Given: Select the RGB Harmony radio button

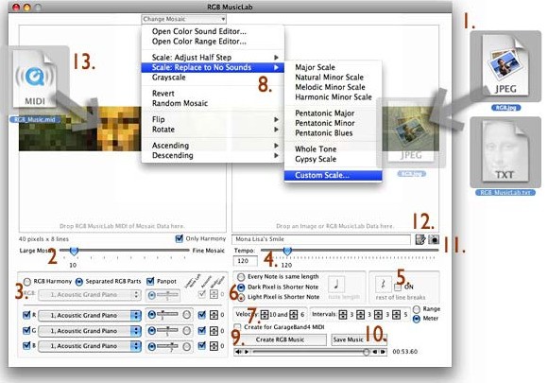Looking at the screenshot, I should coord(26,281).
